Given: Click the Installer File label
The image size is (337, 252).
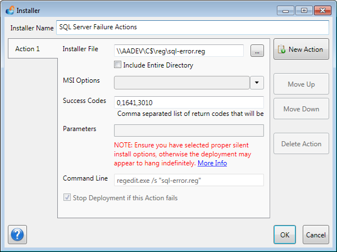Looking at the screenshot, I should tap(80, 49).
